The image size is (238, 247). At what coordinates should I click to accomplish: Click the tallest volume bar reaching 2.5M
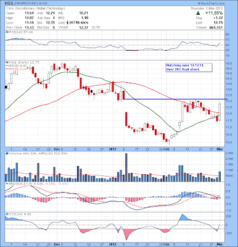126,167
